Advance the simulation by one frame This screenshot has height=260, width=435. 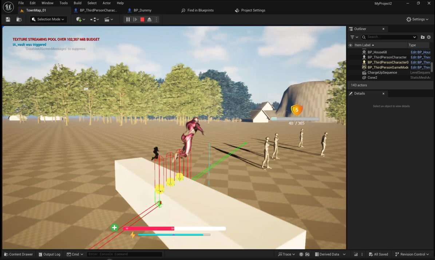tap(135, 19)
